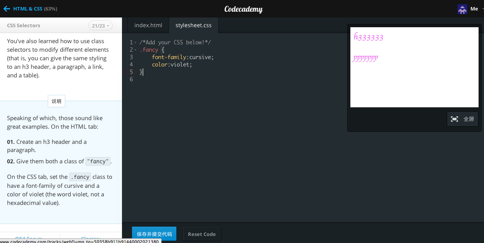Image resolution: width=484 pixels, height=243 pixels.
Task: Open the Glossary link
Action: [91, 238]
